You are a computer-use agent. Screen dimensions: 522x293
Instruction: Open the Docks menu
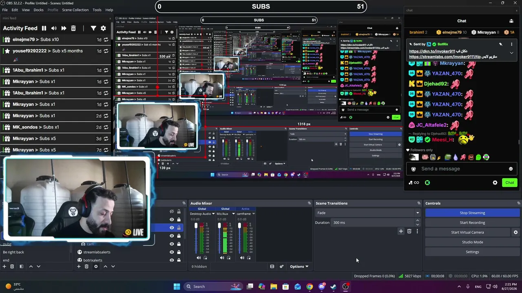(38, 10)
